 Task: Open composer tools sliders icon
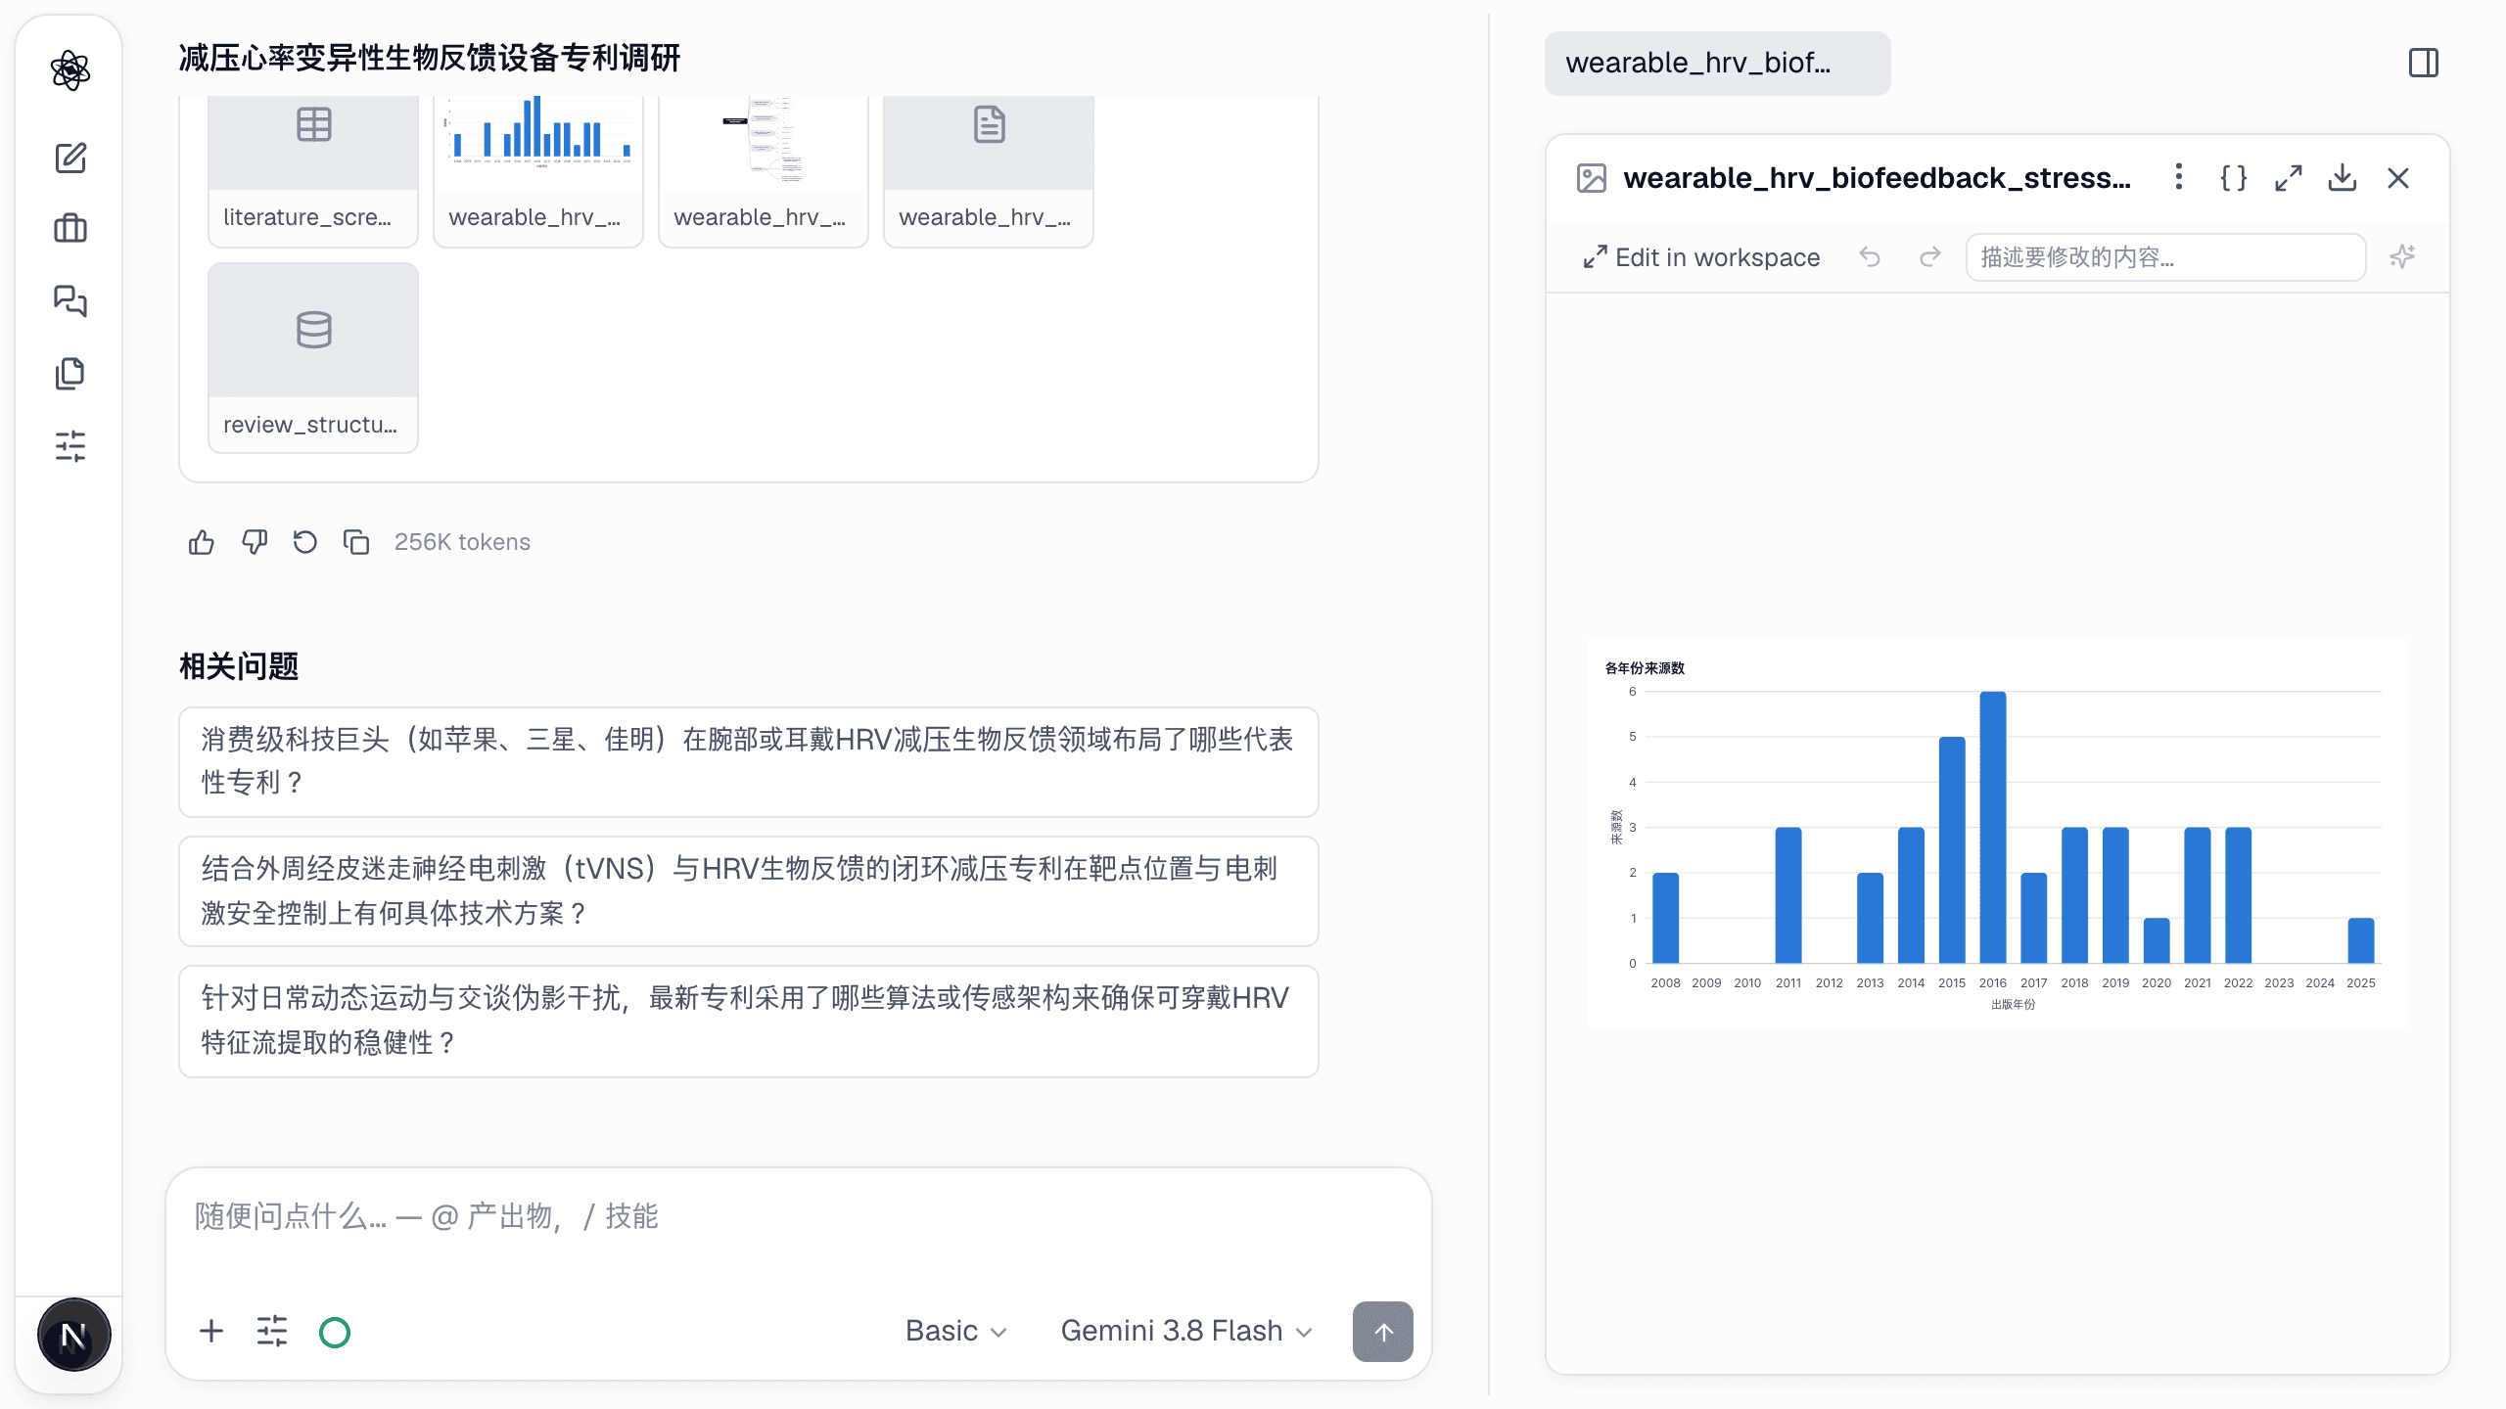(272, 1331)
